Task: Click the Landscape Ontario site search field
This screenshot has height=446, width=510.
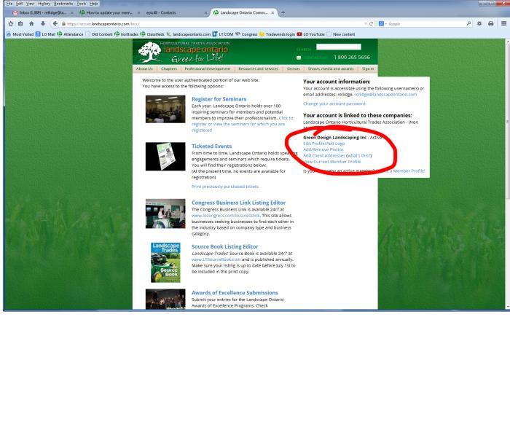Action: (x=339, y=47)
